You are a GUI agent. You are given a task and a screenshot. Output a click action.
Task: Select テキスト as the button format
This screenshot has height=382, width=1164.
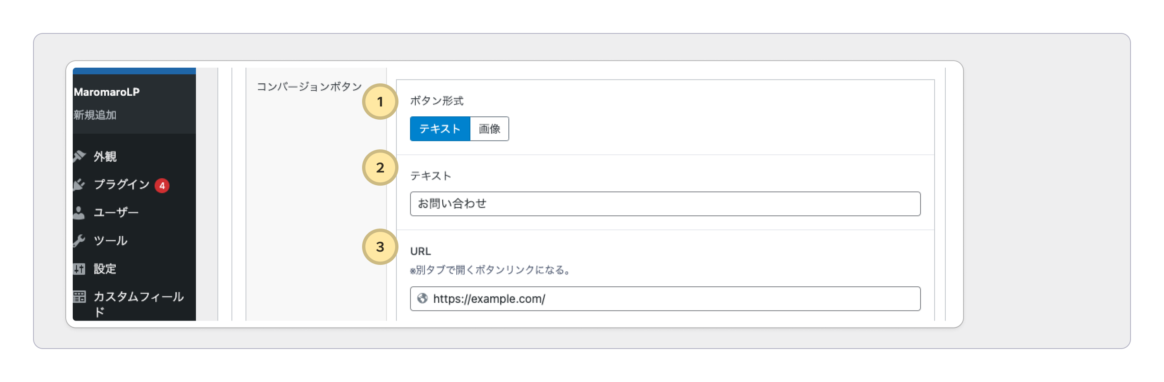(440, 129)
